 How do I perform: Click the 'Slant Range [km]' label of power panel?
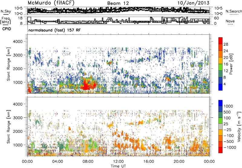tap(9, 64)
